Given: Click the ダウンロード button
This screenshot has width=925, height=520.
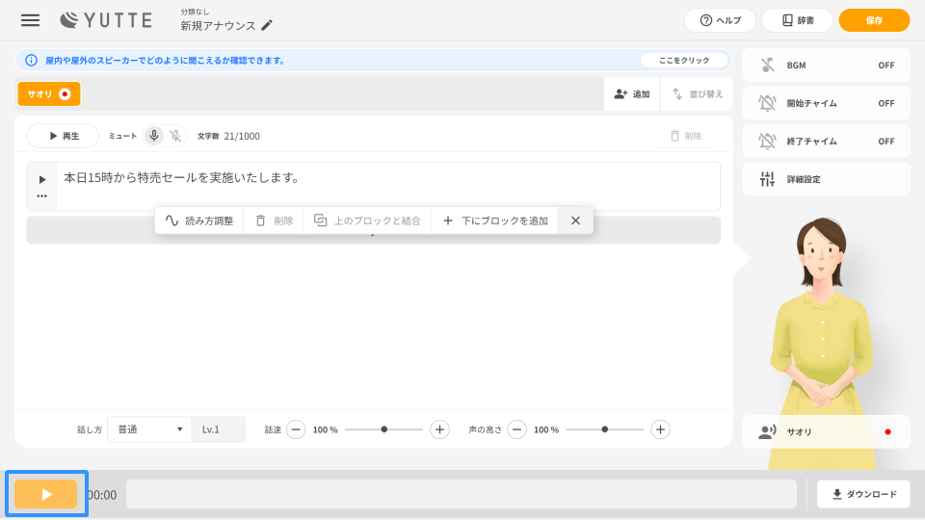Looking at the screenshot, I should coord(863,494).
